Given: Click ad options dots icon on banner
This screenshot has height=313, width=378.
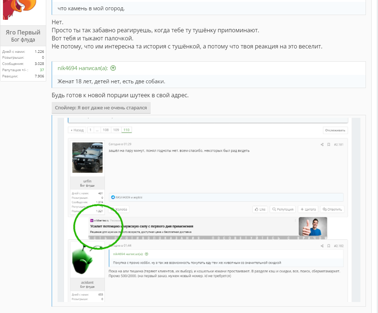Looking at the screenshot, I should [x=295, y=221].
